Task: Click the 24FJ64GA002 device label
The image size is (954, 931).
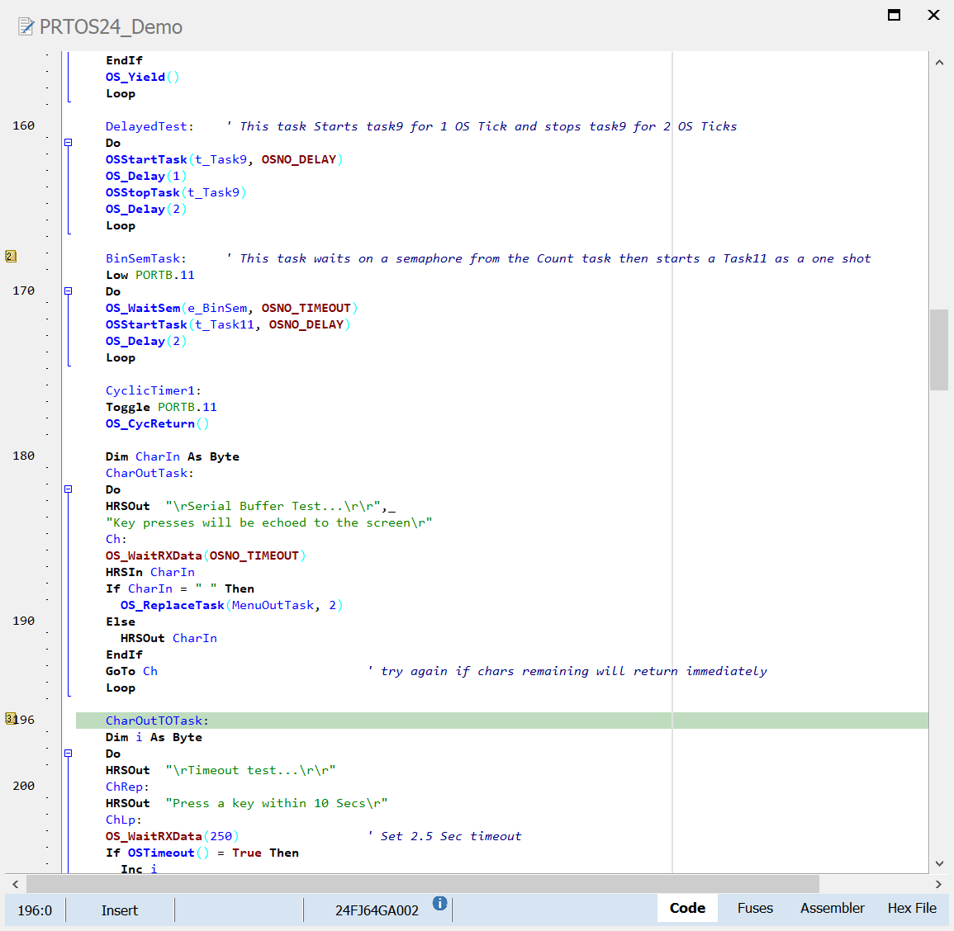Action: 377,910
